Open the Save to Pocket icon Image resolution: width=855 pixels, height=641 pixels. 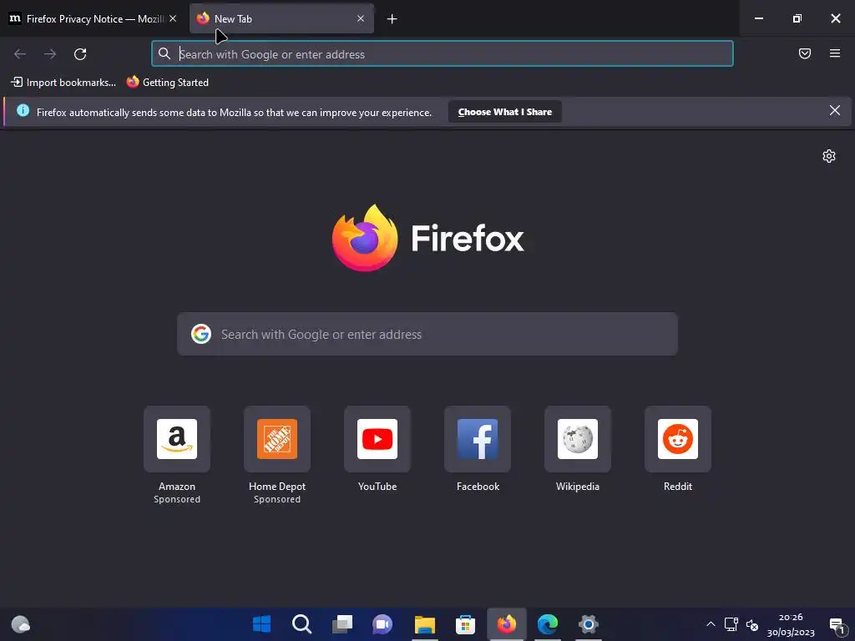(x=805, y=53)
